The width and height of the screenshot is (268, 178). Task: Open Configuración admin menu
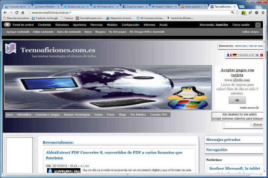tap(131, 25)
